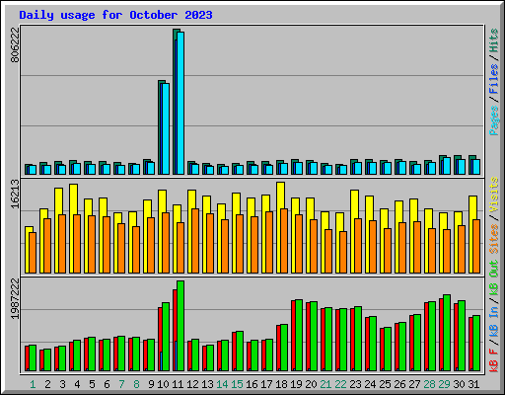Select day 9 label on x-axis
505x395 pixels.
[151, 384]
